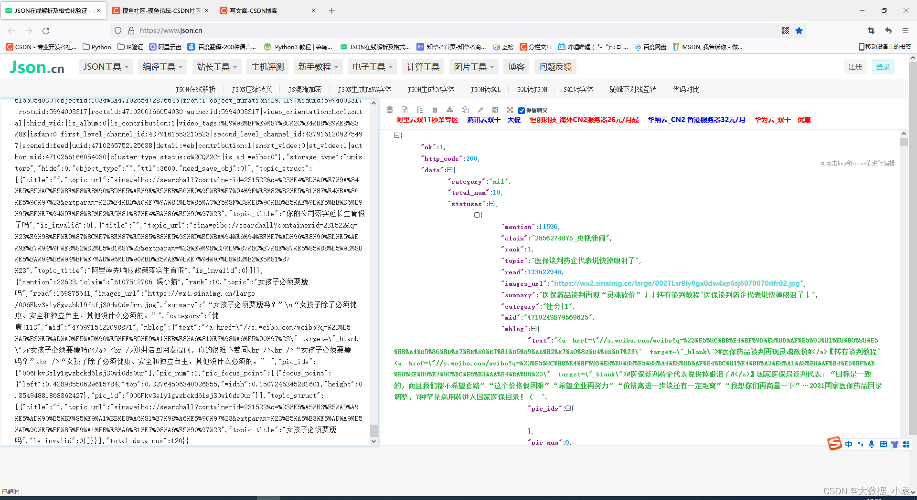This screenshot has height=500, width=917.
Task: Click the trash can clear icon
Action: click(x=435, y=110)
